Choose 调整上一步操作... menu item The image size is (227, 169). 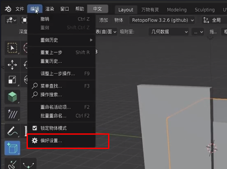click(x=61, y=74)
